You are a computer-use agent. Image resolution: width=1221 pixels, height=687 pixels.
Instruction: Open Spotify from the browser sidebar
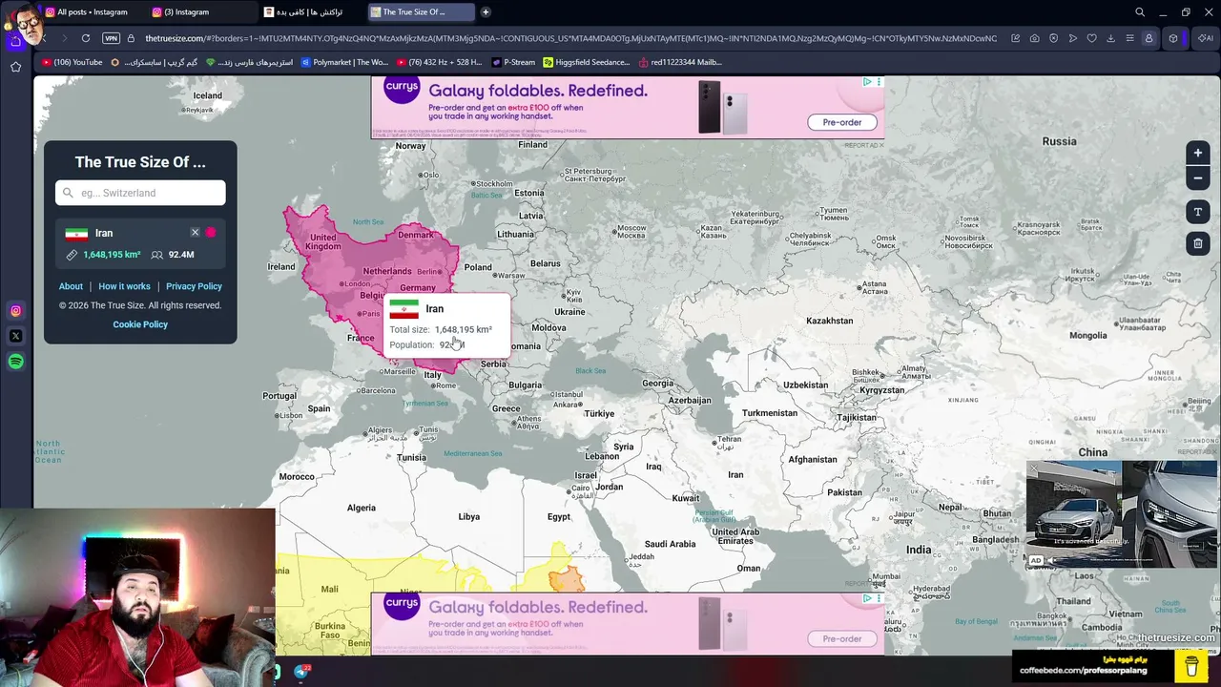pyautogui.click(x=16, y=362)
